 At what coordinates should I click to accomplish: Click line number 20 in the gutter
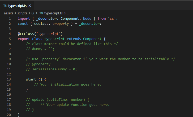(9, 115)
